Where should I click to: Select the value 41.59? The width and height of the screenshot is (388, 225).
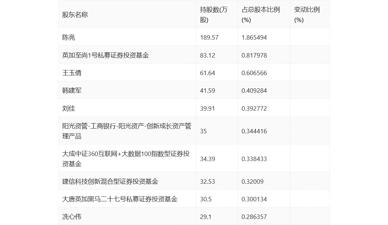tap(207, 90)
